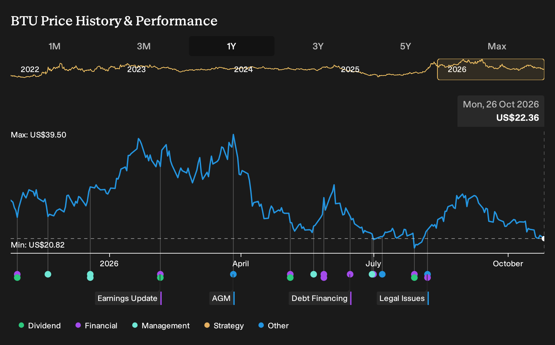Screen dimensions: 555x345
Task: Open the AGM event label
Action: click(x=222, y=298)
